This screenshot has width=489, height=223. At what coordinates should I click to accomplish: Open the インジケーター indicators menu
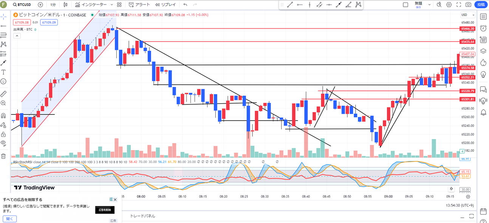coord(91,5)
